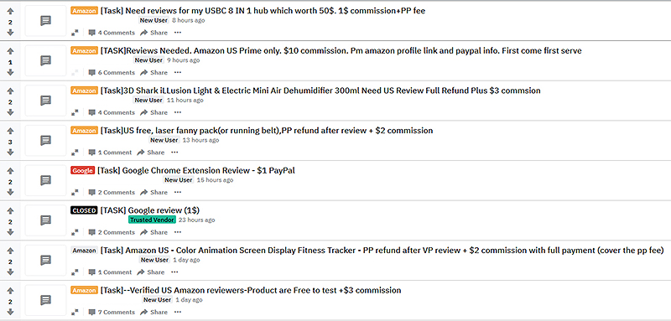Share the 3D Shark iLLusion Light post

coord(154,112)
